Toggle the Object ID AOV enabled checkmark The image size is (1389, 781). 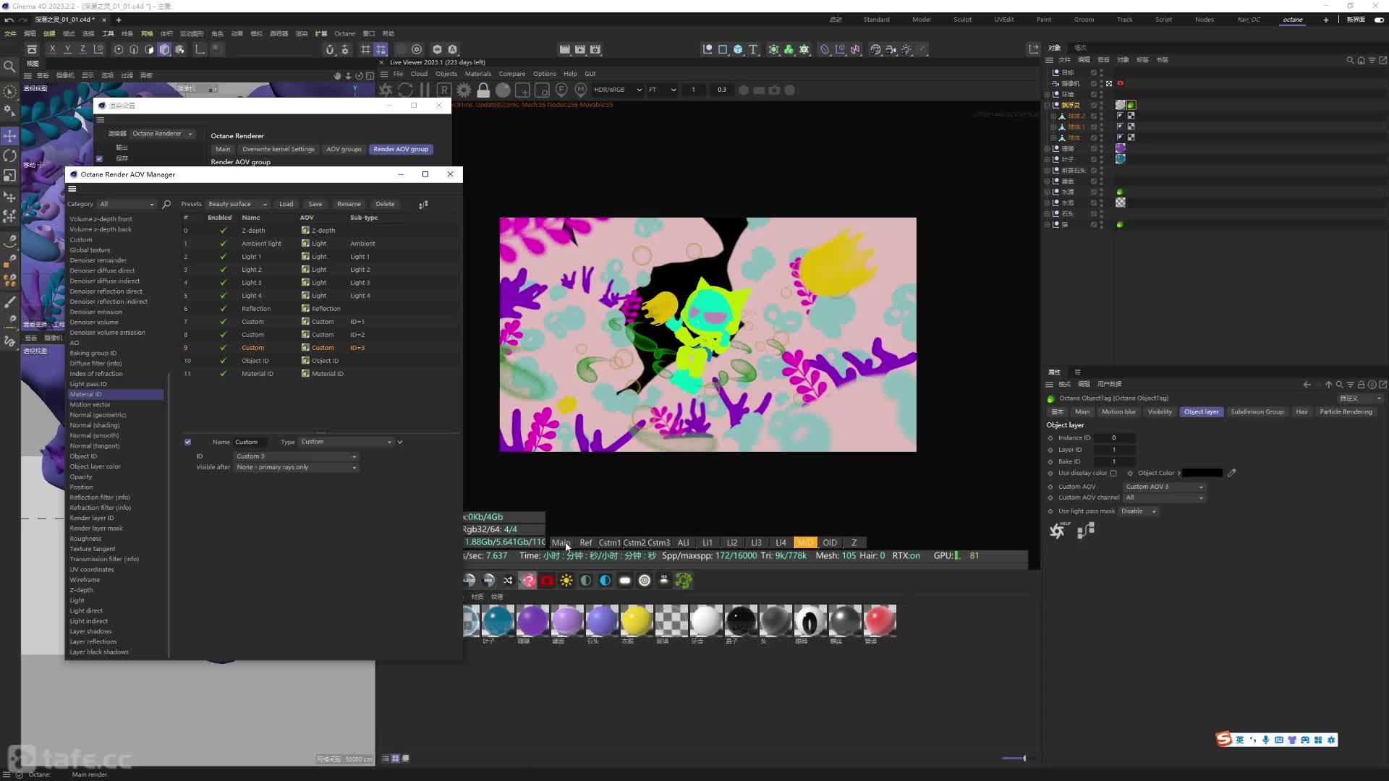point(223,360)
